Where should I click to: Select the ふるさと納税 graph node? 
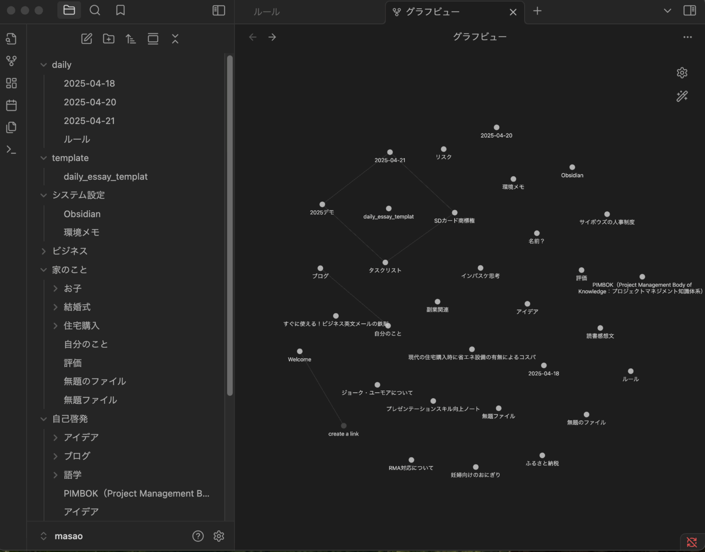(542, 456)
